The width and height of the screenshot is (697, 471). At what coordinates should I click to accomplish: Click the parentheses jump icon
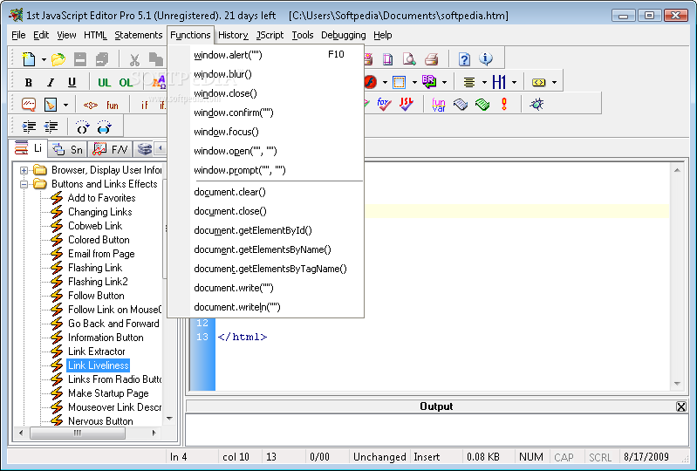pyautogui.click(x=82, y=127)
